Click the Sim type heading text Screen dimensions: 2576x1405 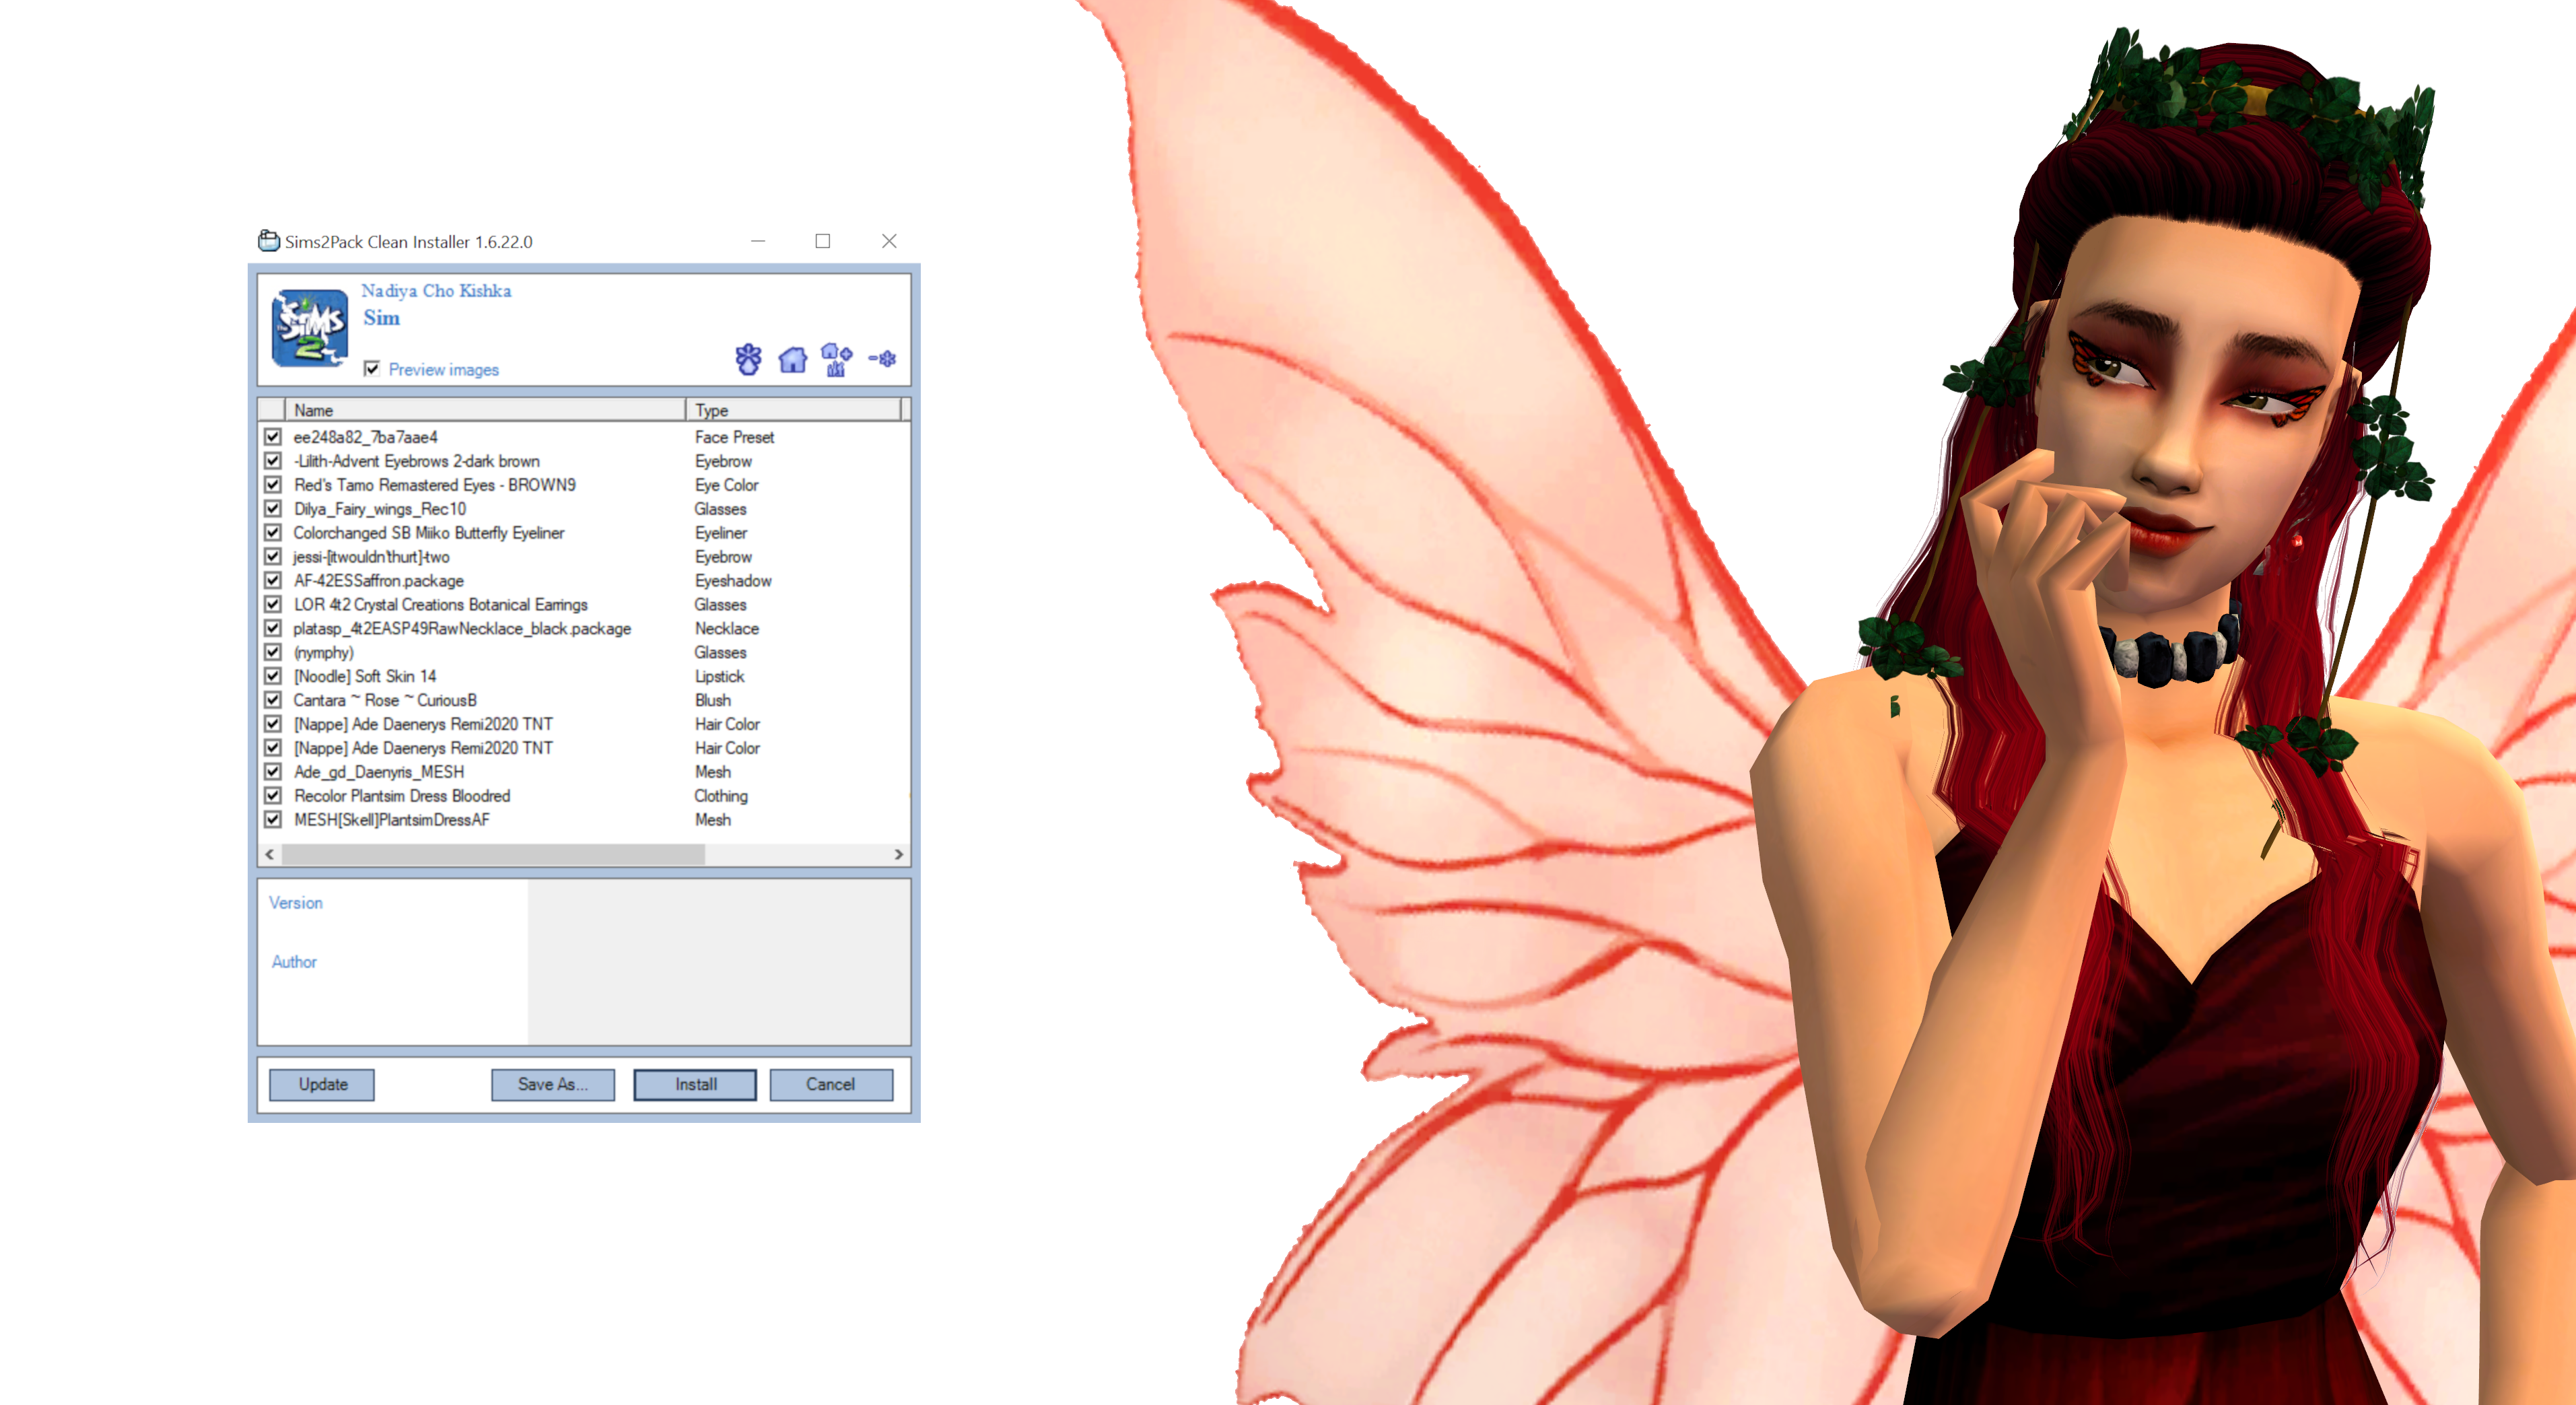tap(381, 318)
